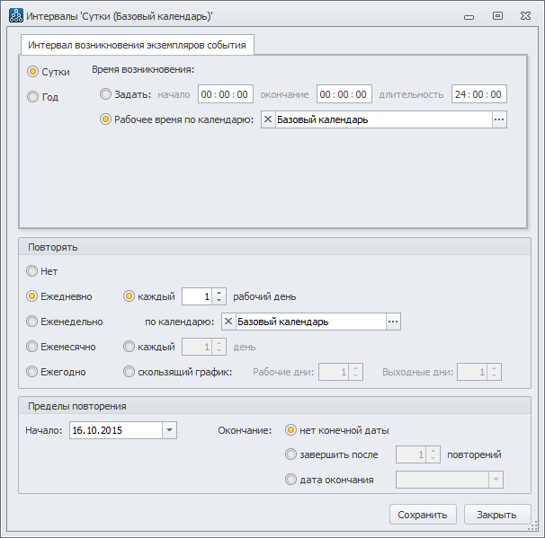Maximize the Интервалы window
The width and height of the screenshot is (545, 538).
[x=497, y=16]
